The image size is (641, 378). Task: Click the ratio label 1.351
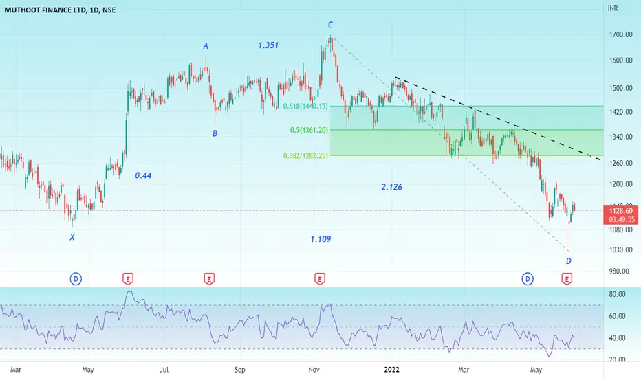[268, 45]
